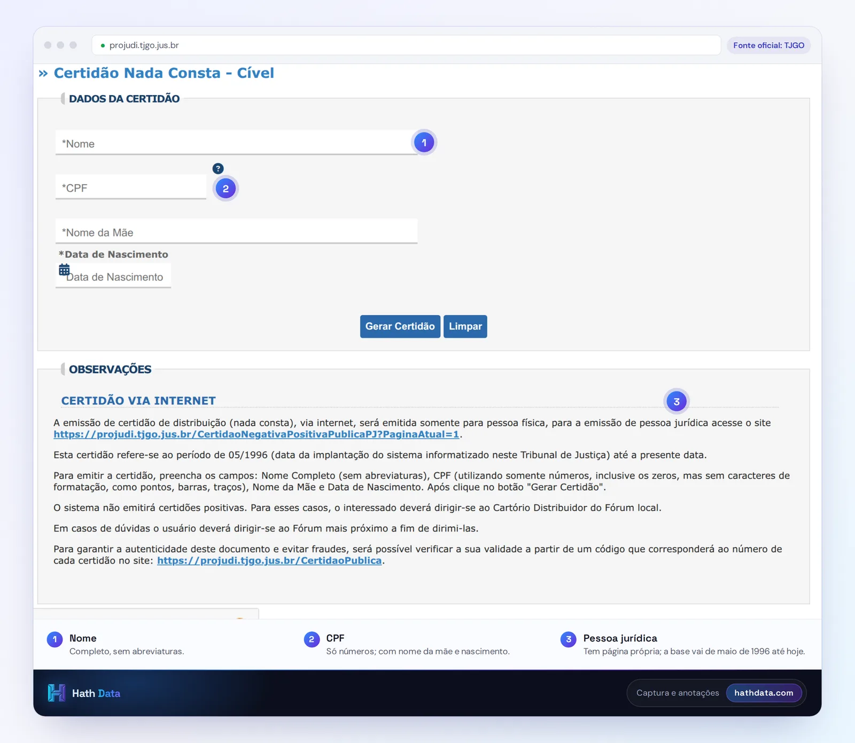This screenshot has height=743, width=855.
Task: Click the 'Captura e anotações' text
Action: point(678,693)
